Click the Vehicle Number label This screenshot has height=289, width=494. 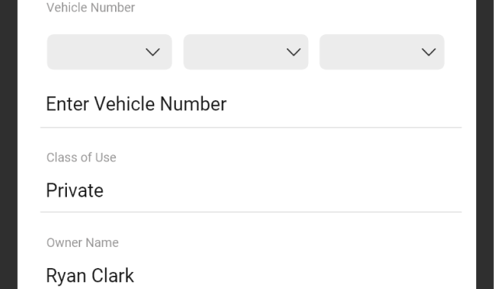pyautogui.click(x=91, y=8)
